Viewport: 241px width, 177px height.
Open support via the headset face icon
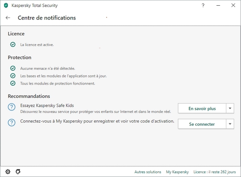pyautogui.click(x=18, y=172)
